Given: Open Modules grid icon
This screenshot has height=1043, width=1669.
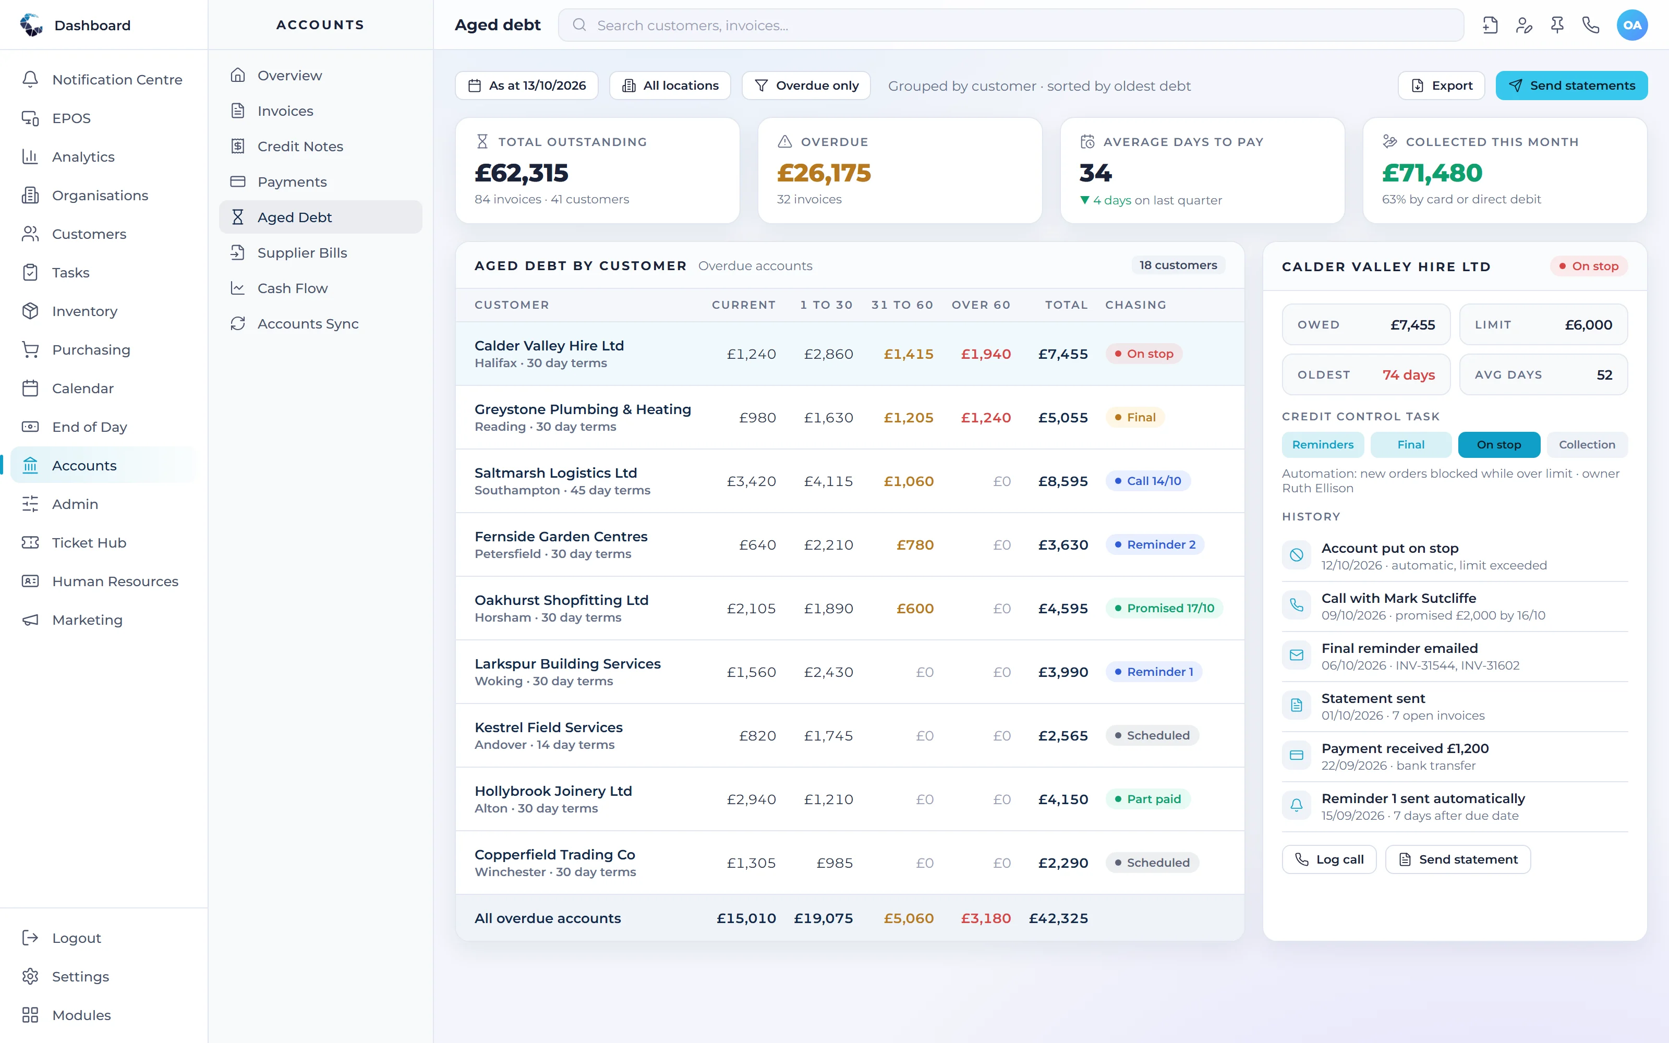Looking at the screenshot, I should (30, 1015).
